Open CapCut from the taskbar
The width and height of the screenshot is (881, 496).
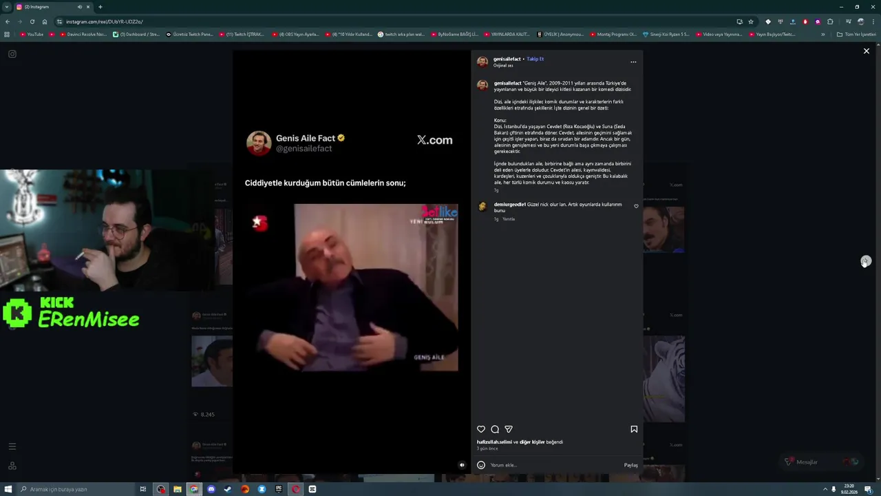point(312,489)
